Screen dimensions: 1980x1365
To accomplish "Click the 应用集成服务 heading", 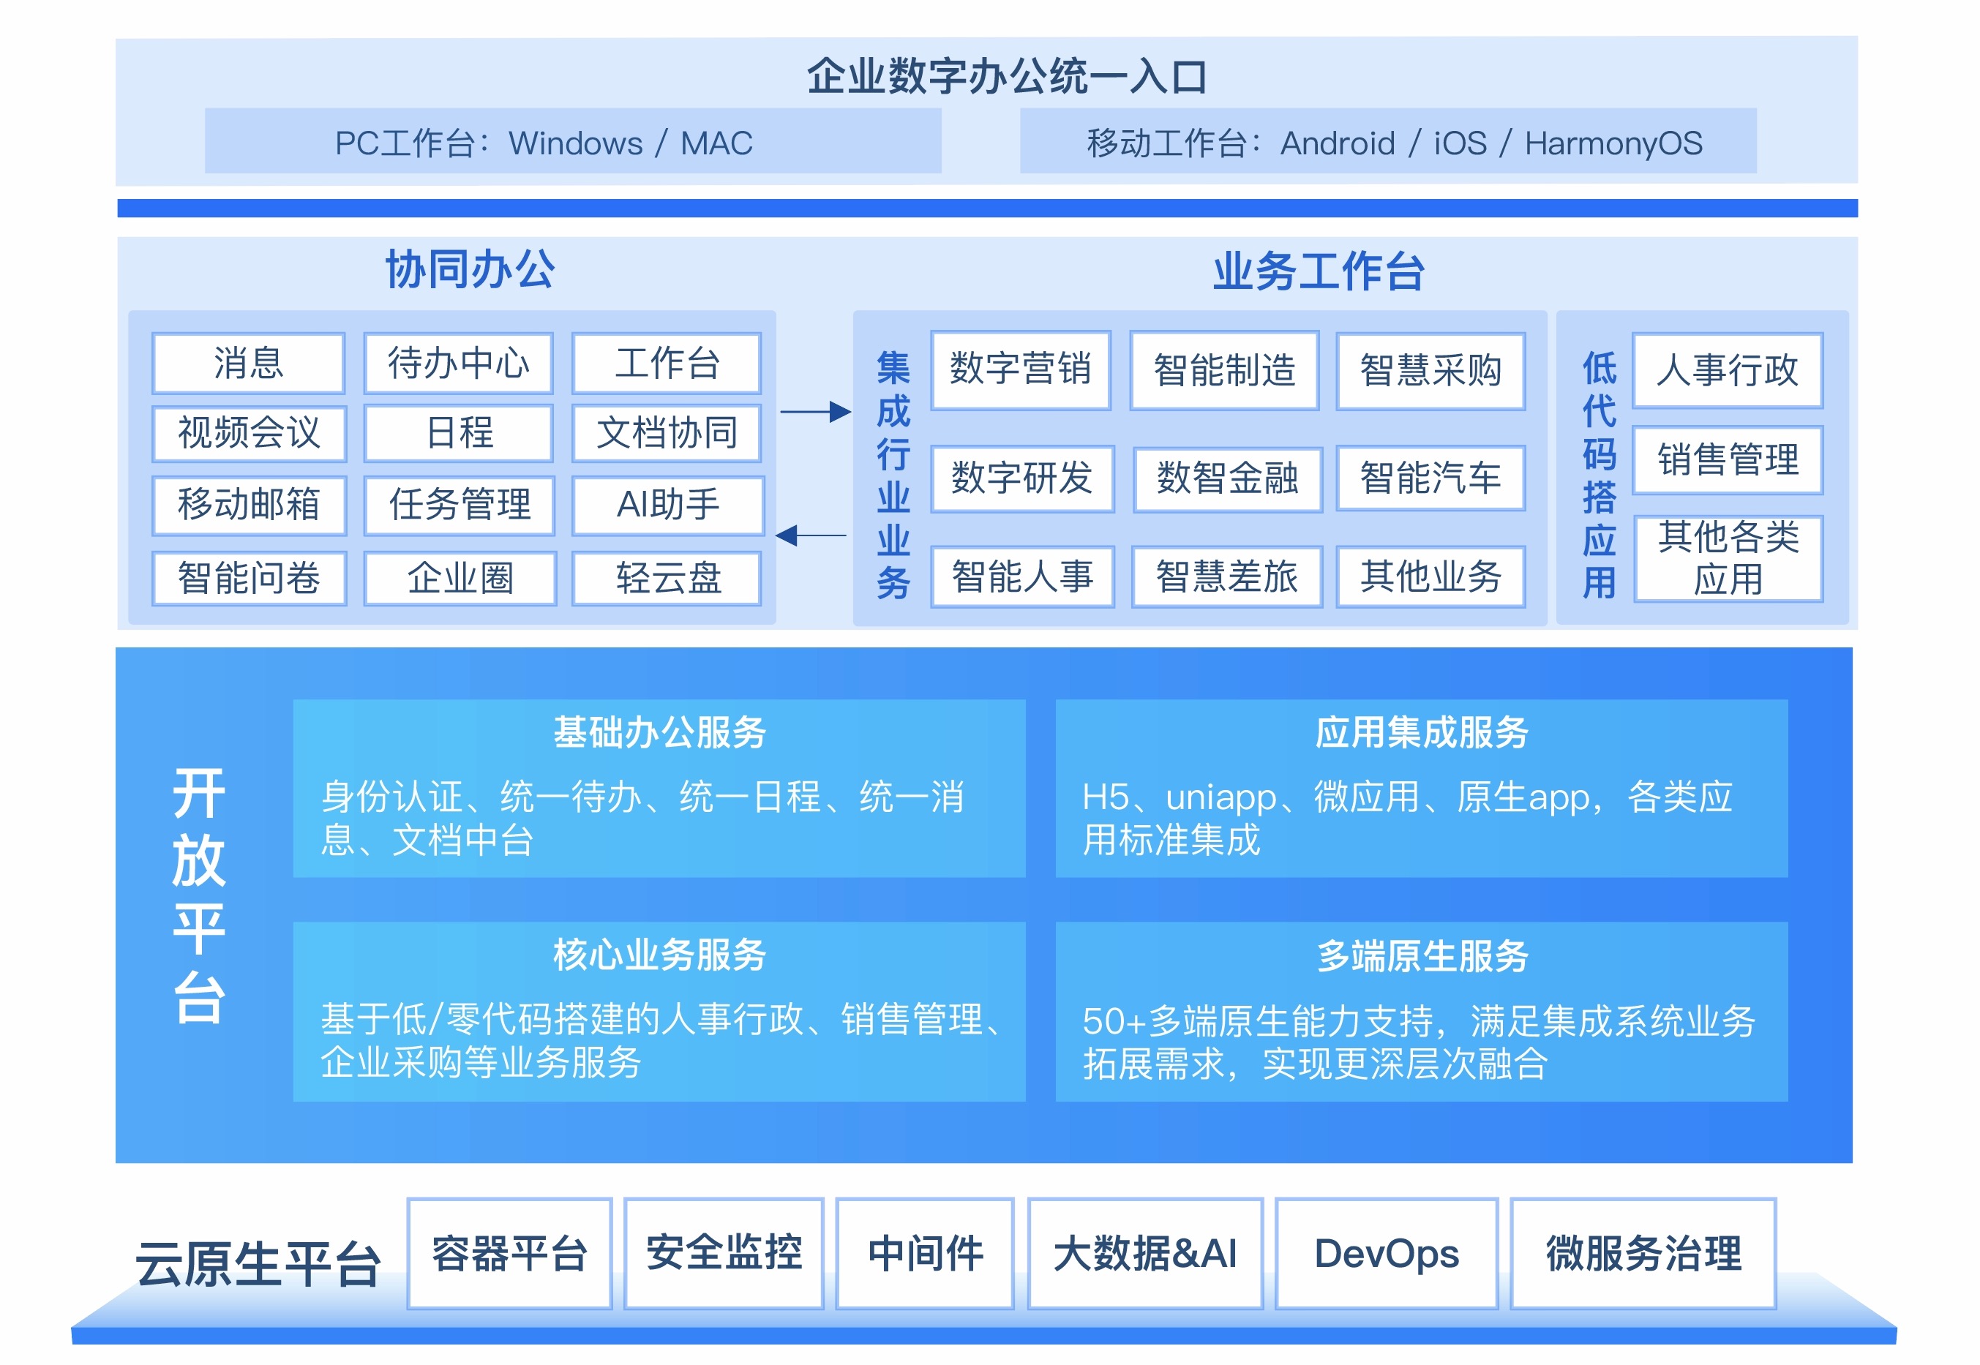I will click(x=1422, y=732).
